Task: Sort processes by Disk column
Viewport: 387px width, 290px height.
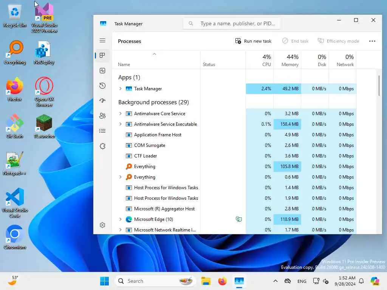Action: click(315, 60)
